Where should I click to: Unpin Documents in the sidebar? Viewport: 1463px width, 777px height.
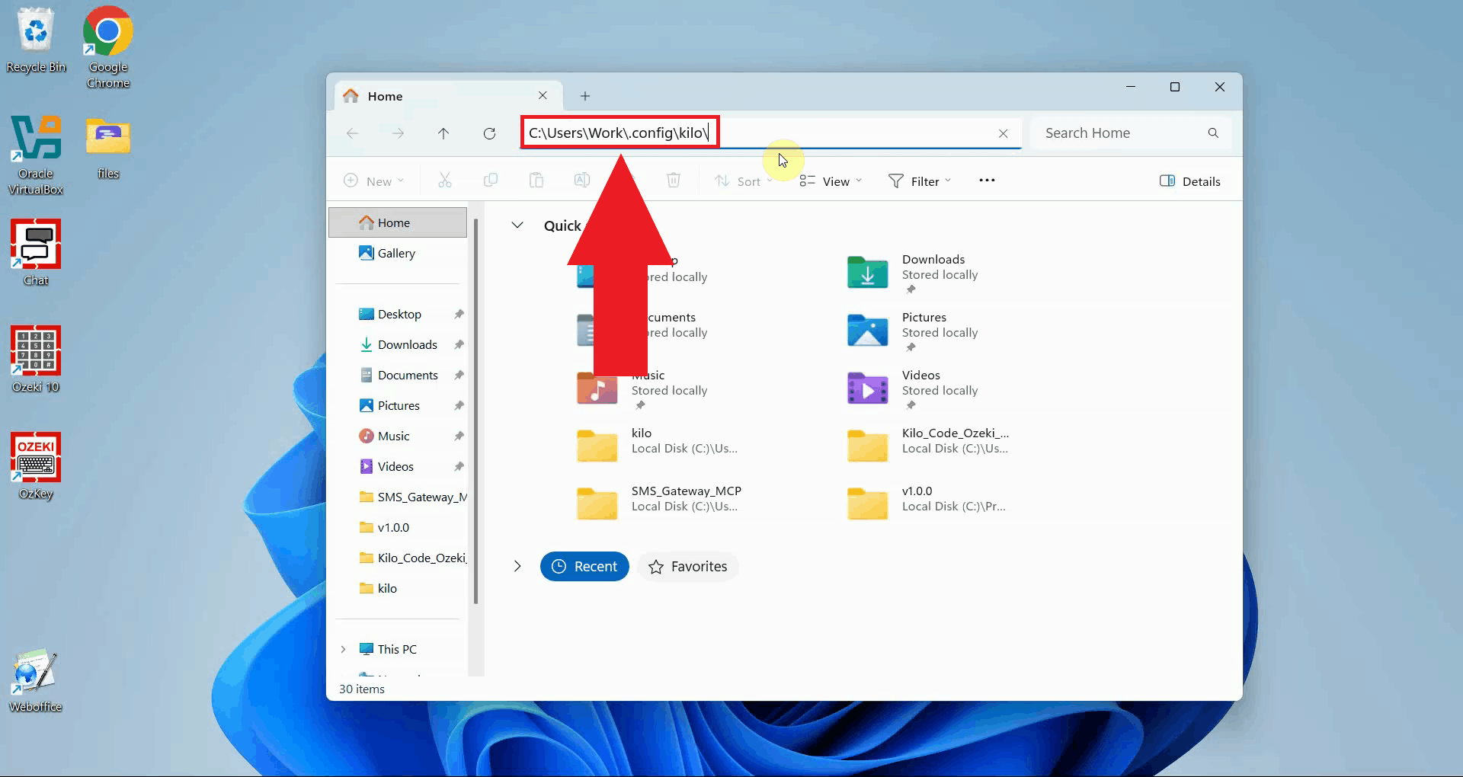[x=459, y=375]
